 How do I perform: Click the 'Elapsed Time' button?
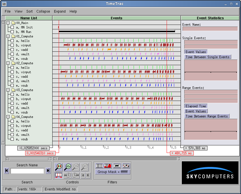click(x=196, y=106)
